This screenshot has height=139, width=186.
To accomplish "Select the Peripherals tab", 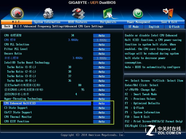I will (108, 22).
